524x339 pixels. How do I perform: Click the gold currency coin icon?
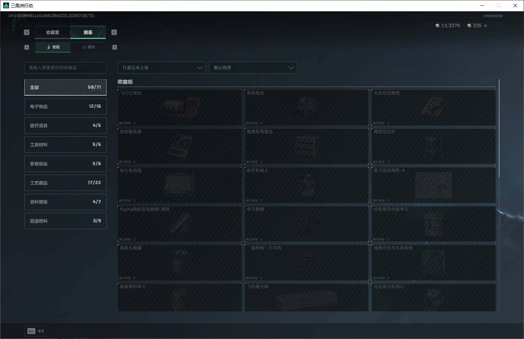tap(469, 25)
